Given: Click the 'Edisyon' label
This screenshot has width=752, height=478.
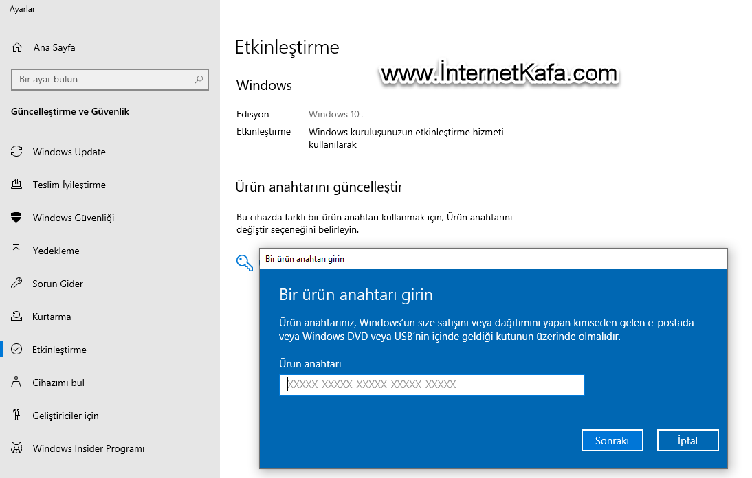Looking at the screenshot, I should [x=252, y=114].
